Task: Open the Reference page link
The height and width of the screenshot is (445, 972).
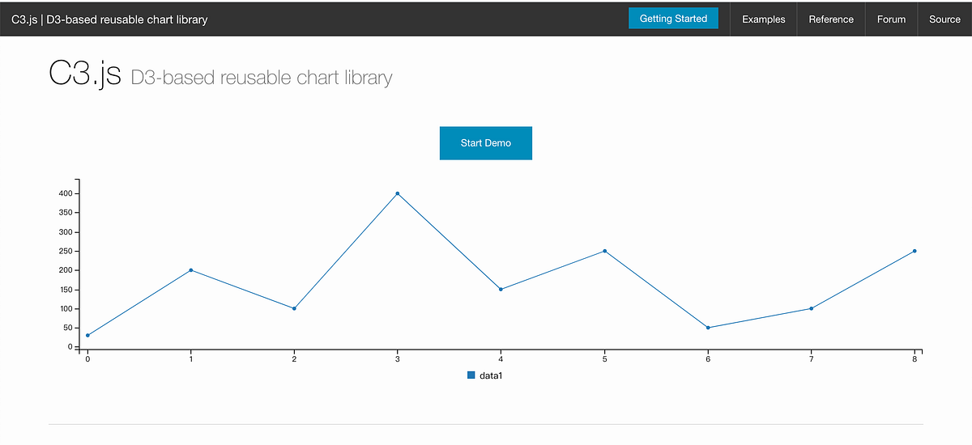Action: pos(831,19)
